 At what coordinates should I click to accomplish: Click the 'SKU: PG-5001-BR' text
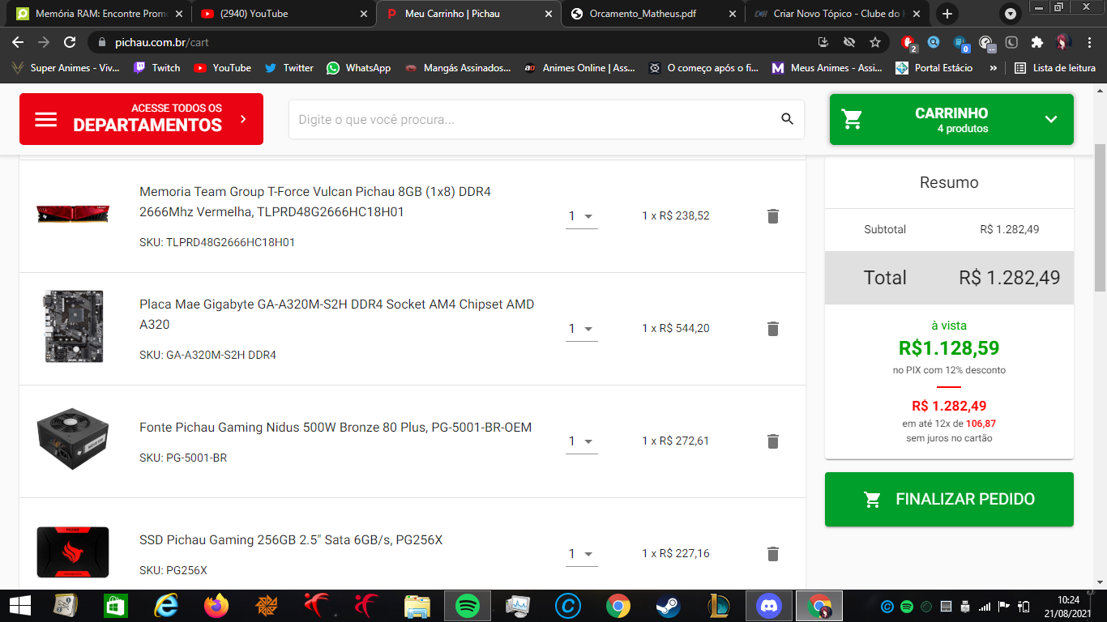click(x=183, y=458)
